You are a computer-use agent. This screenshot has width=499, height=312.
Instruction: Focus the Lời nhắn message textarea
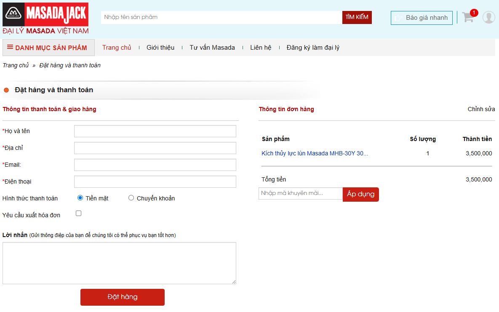click(x=119, y=263)
